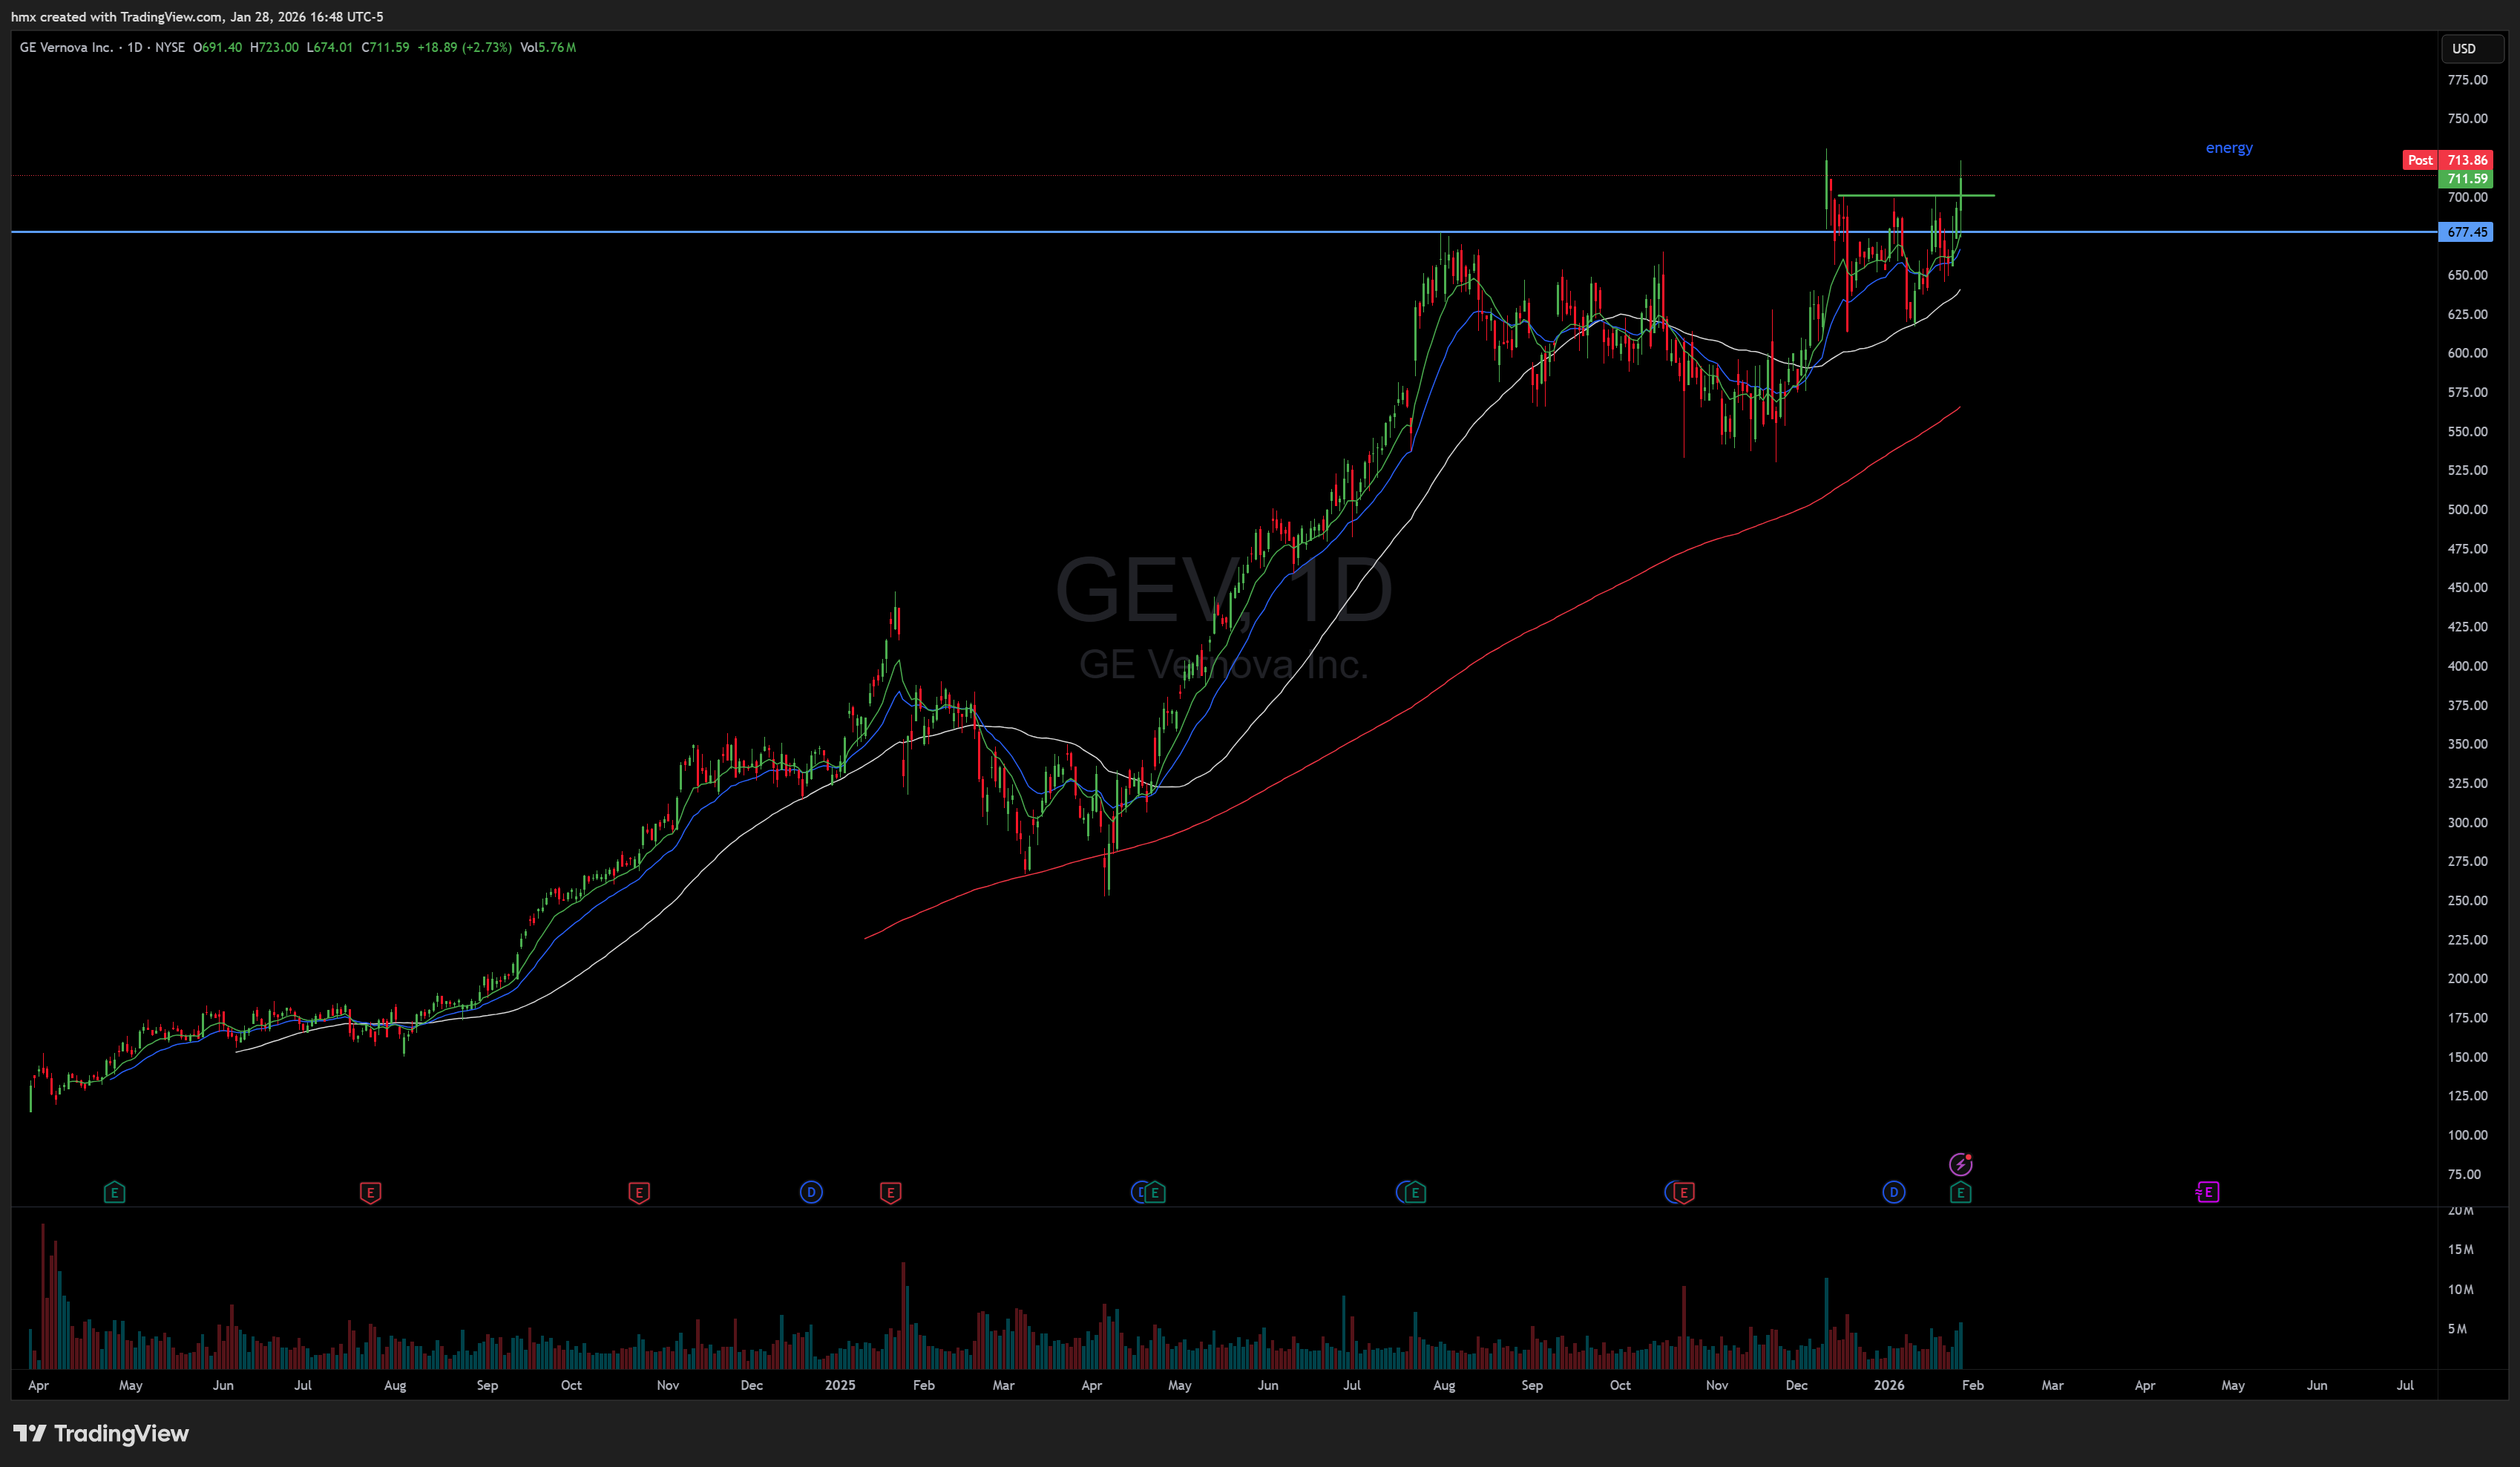Open the purple lightning news icon
This screenshot has height=1467, width=2520.
click(1960, 1164)
